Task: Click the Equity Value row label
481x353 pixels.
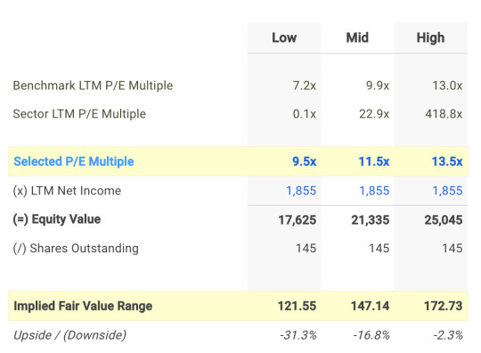Action: (x=57, y=219)
